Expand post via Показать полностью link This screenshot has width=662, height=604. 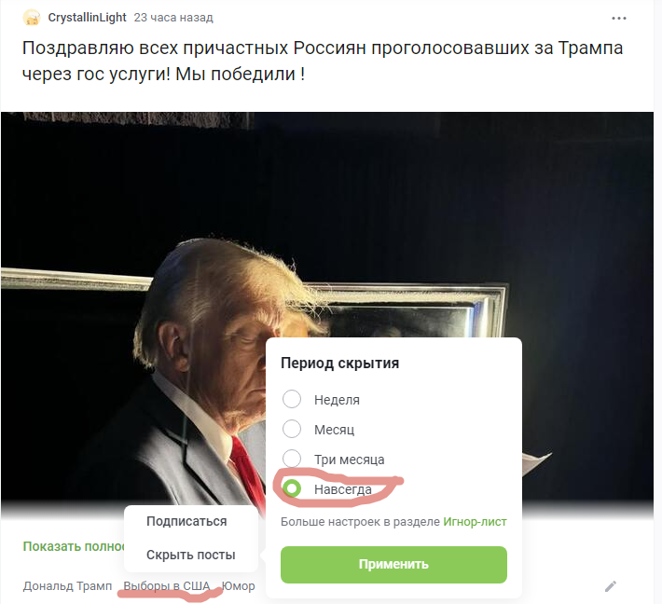coord(74,546)
